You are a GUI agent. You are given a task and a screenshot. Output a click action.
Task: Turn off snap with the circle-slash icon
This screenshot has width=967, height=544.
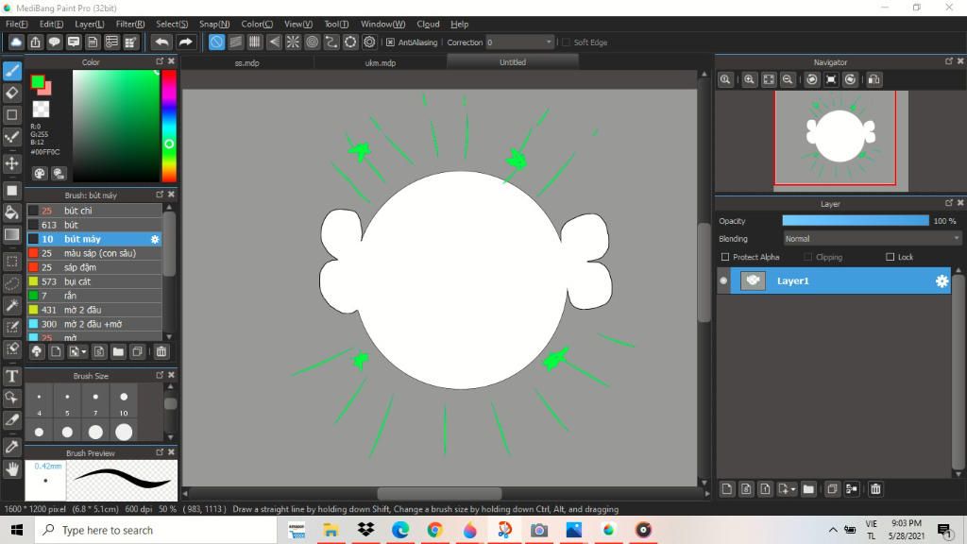tap(216, 42)
